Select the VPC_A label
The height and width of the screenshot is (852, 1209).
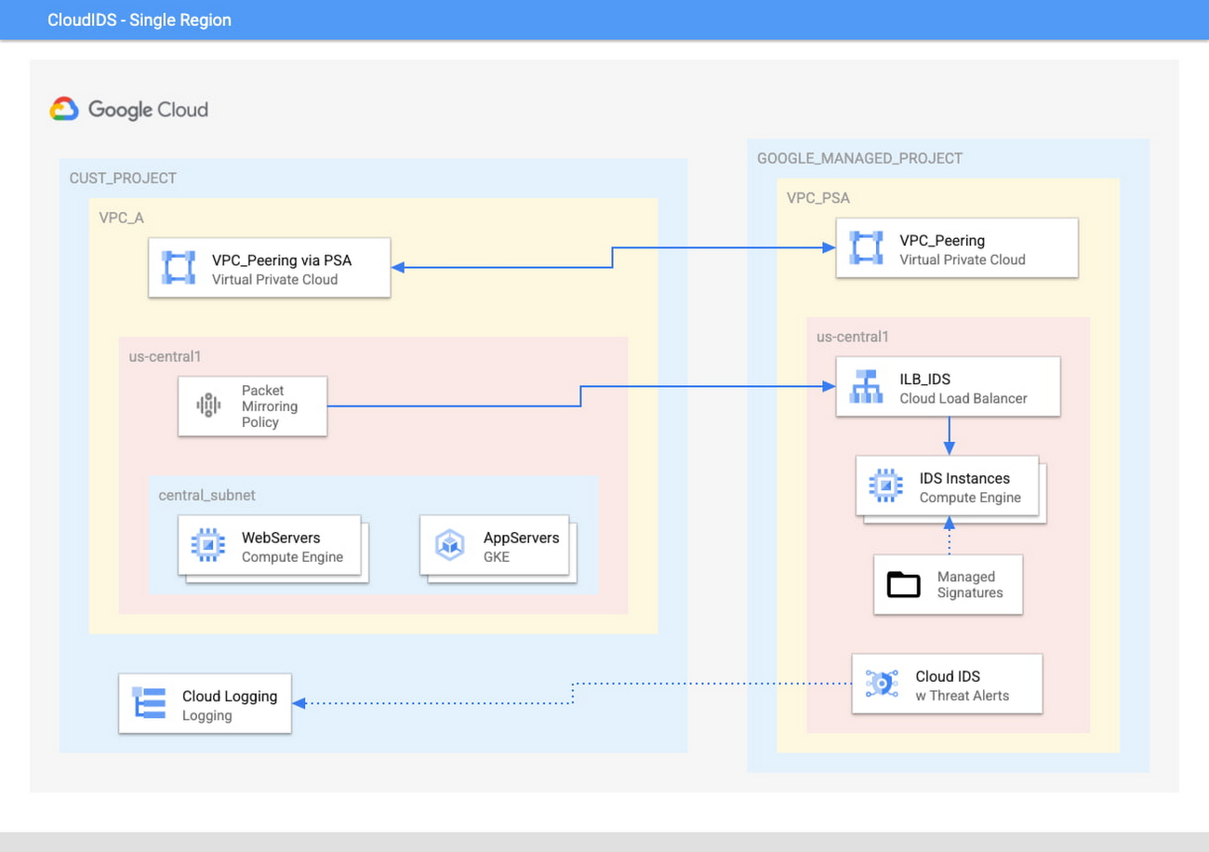[x=122, y=218]
